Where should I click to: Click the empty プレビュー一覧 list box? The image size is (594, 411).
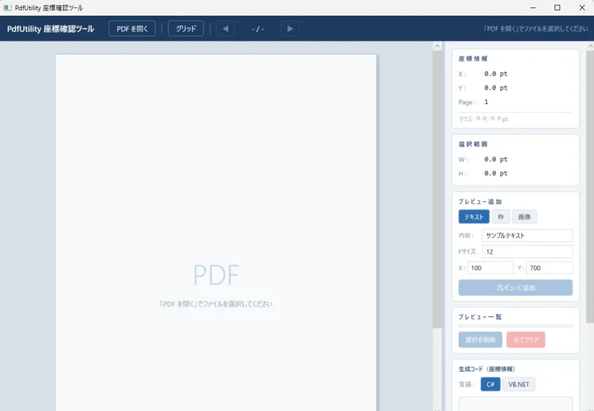(516, 325)
